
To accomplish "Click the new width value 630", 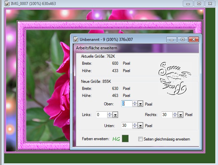I will (x=115, y=89).
